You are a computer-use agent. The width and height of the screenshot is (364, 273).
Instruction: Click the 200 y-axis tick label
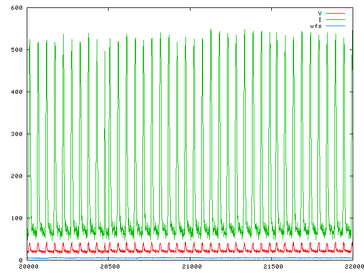pyautogui.click(x=16, y=176)
